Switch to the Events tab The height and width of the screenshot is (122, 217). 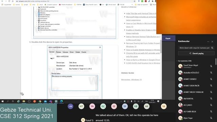(x=84, y=52)
